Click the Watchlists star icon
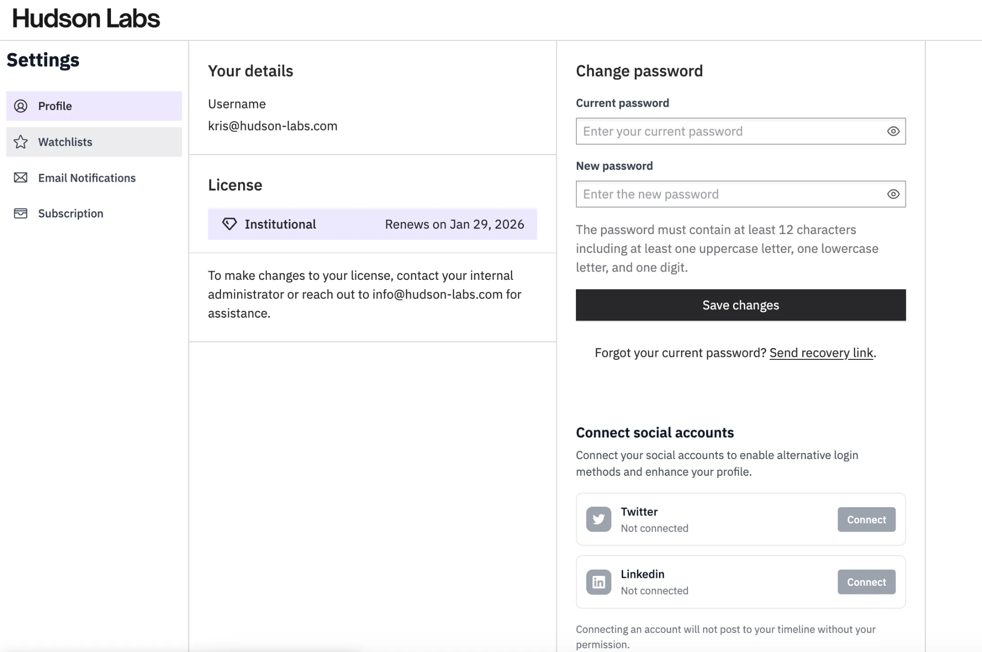The width and height of the screenshot is (982, 652). pyautogui.click(x=21, y=142)
